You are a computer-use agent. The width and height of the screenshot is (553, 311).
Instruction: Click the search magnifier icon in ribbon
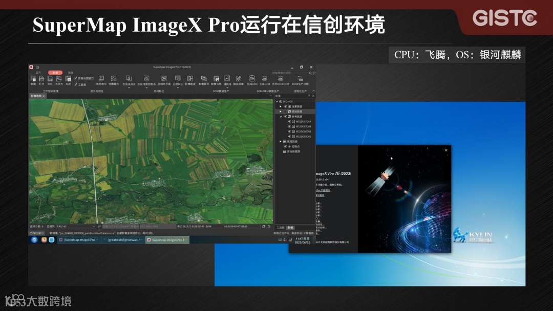coord(310,73)
